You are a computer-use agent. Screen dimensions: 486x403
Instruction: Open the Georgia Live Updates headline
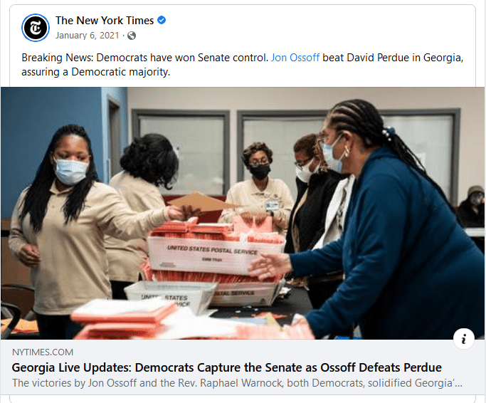[x=226, y=367]
